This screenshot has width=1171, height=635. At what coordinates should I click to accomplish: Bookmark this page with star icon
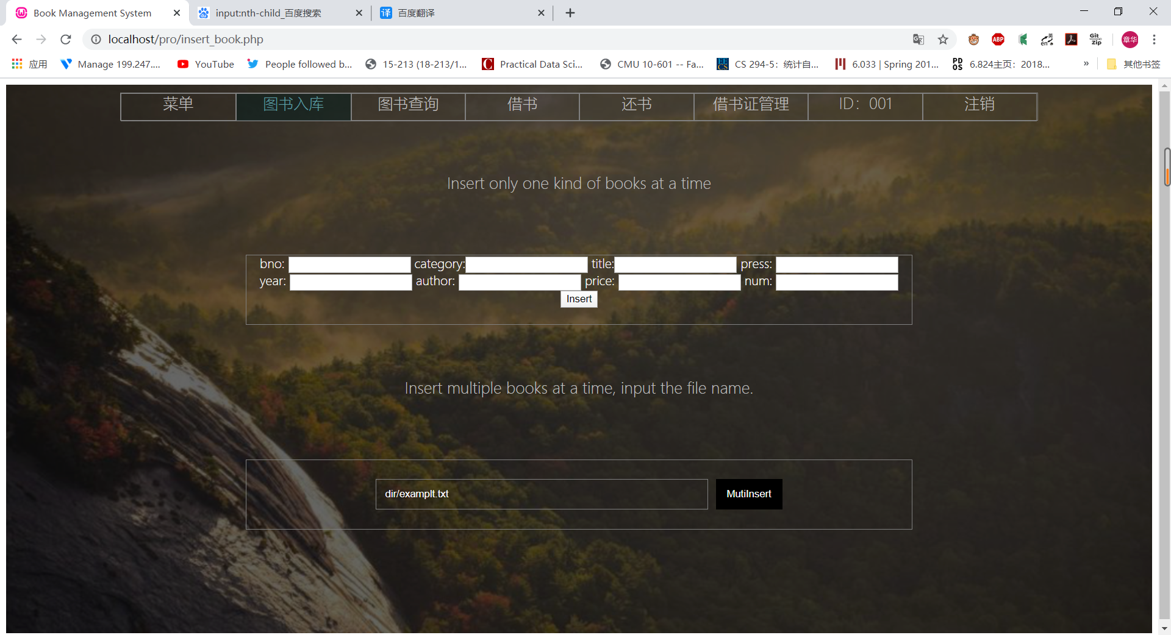click(943, 40)
